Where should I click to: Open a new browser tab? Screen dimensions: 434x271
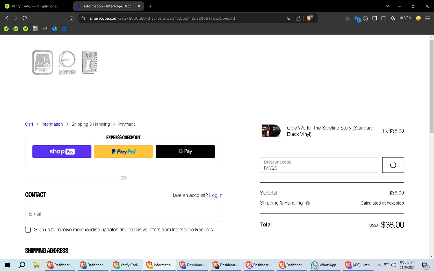(x=150, y=6)
